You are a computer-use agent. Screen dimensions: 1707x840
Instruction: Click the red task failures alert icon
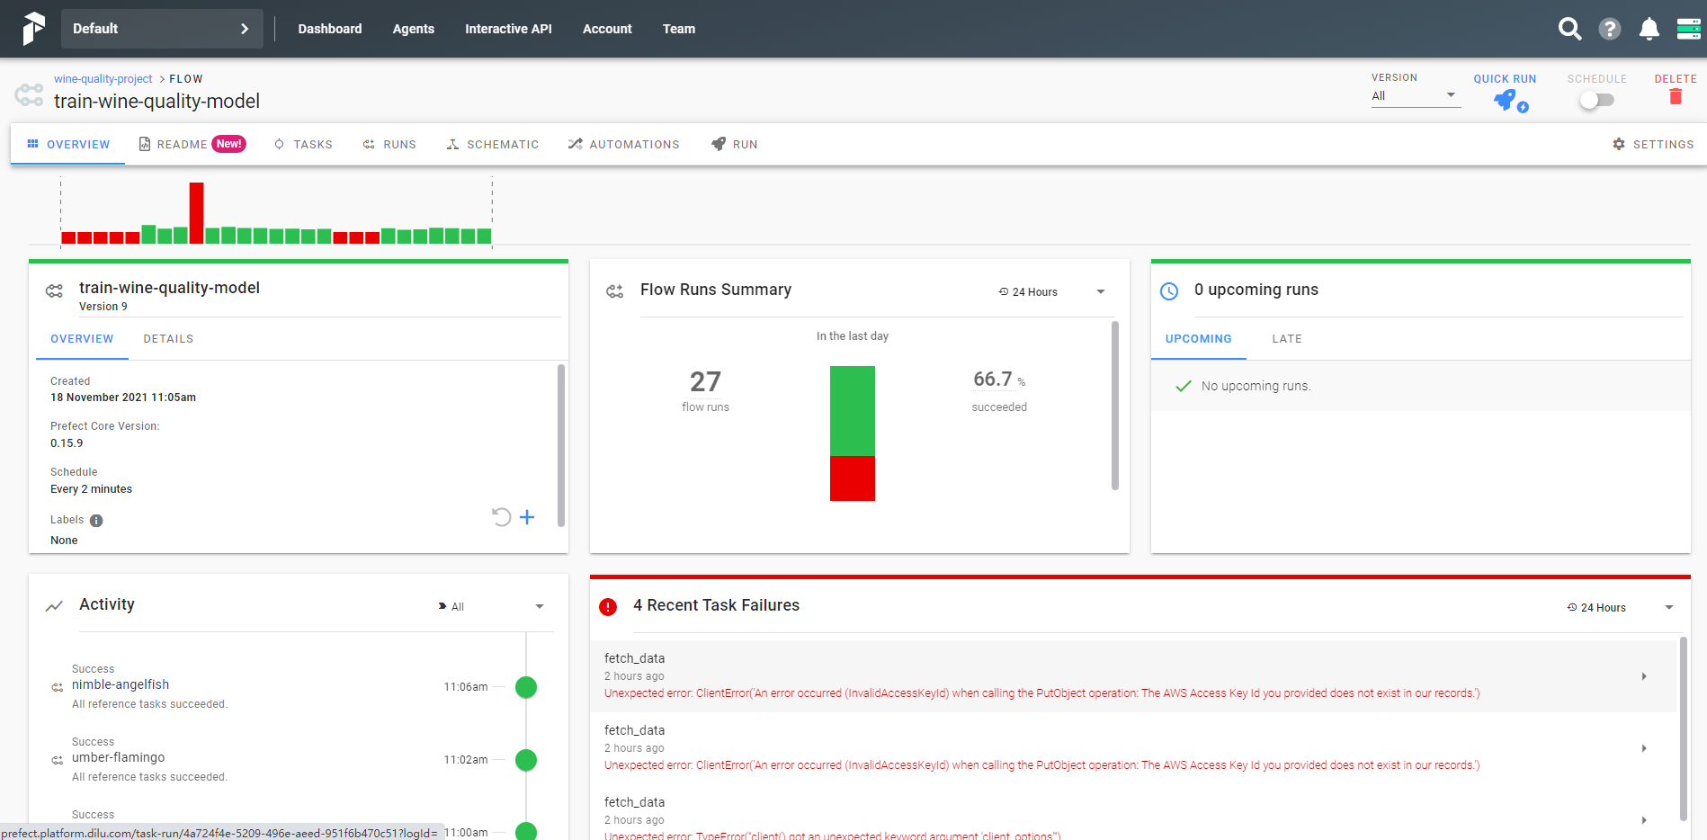(x=608, y=607)
